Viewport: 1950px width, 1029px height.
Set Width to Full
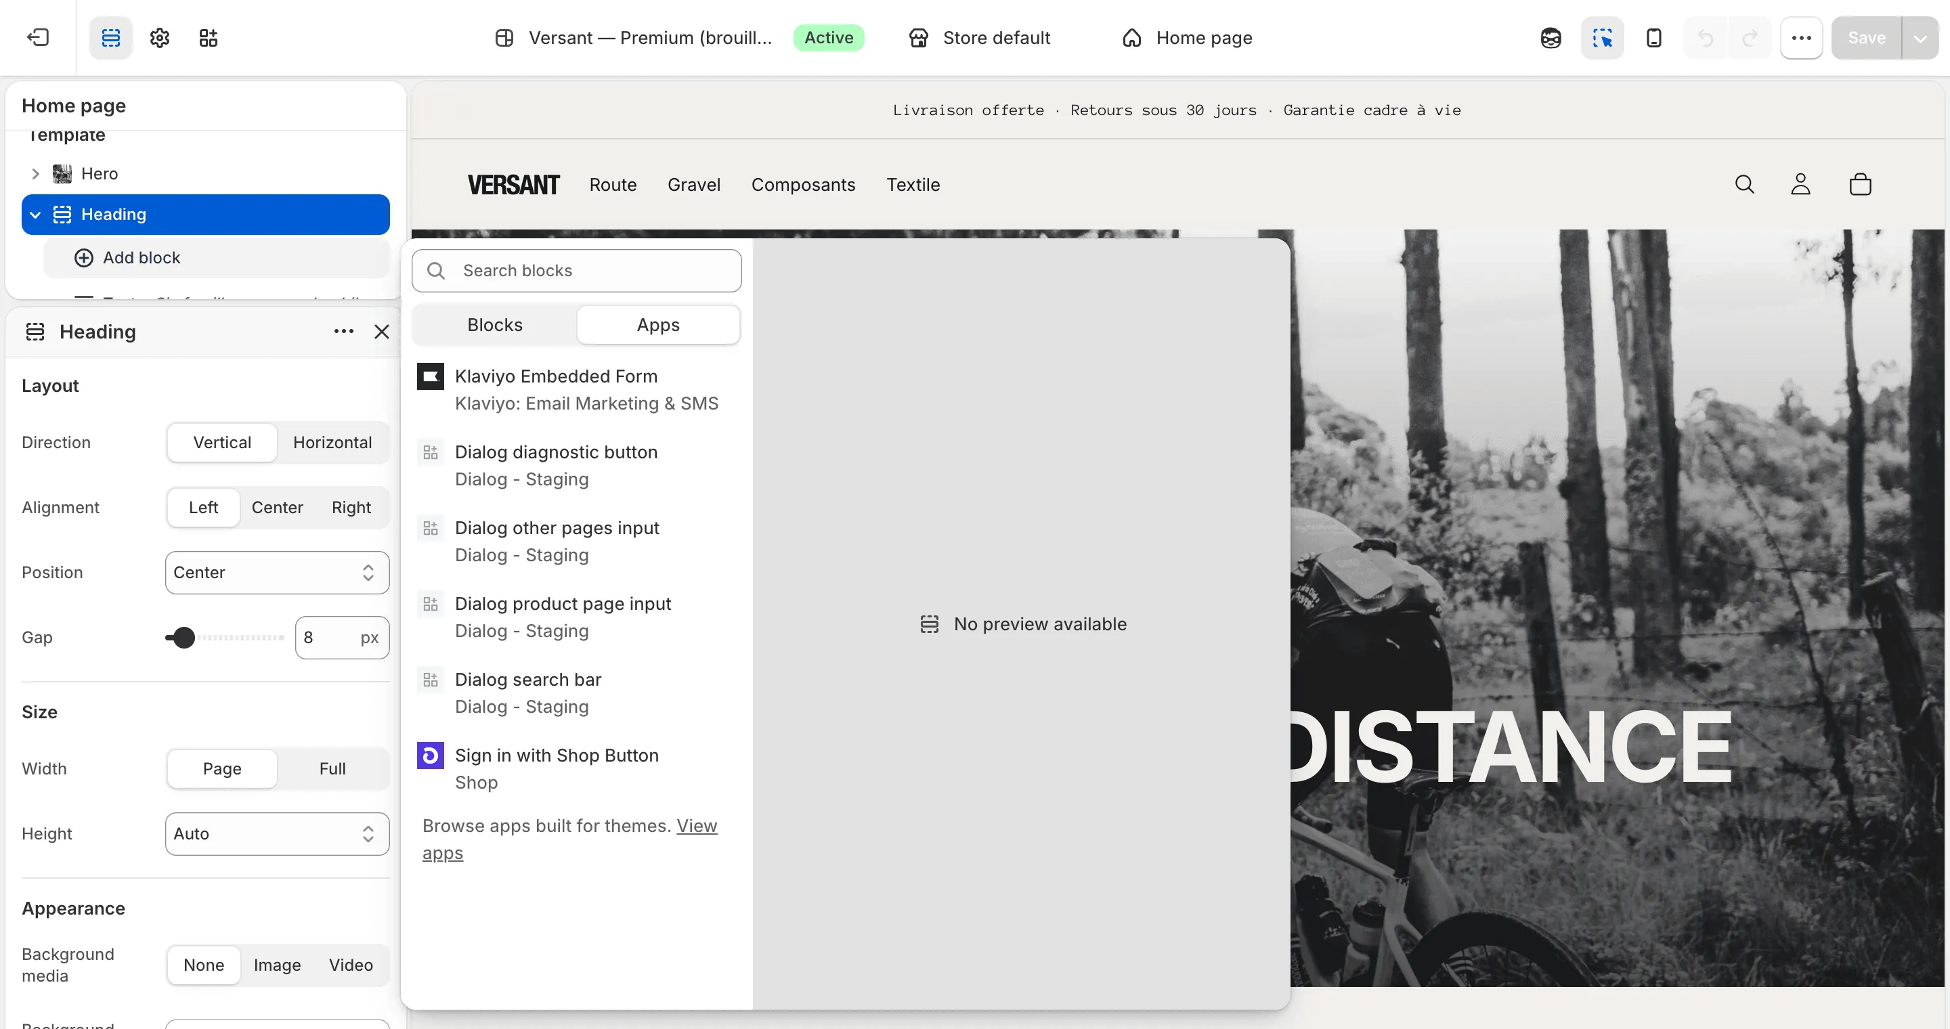tap(332, 769)
